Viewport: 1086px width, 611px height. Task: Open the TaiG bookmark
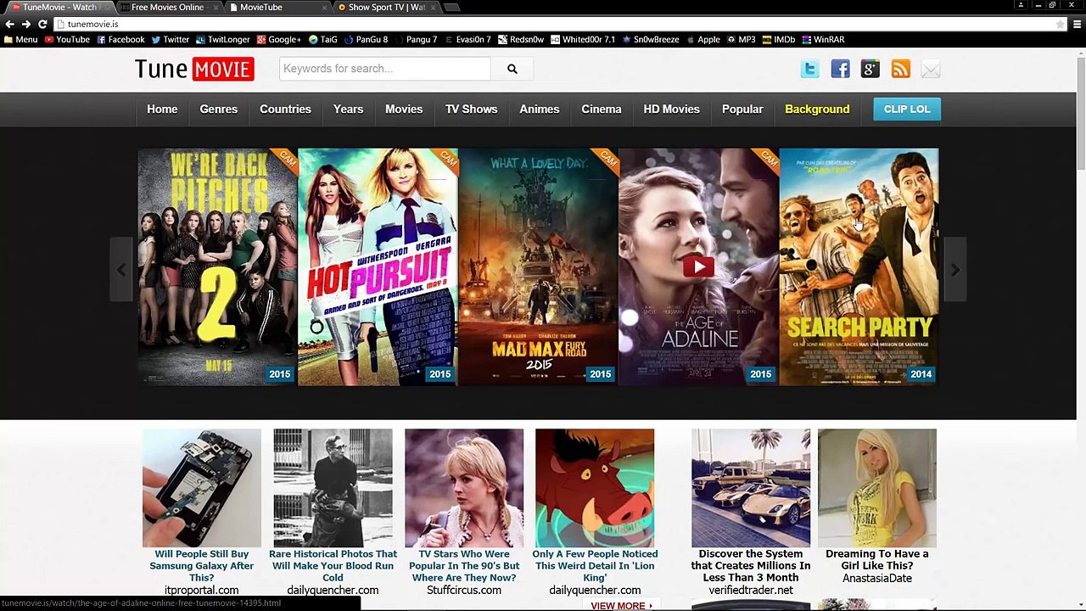[x=323, y=39]
